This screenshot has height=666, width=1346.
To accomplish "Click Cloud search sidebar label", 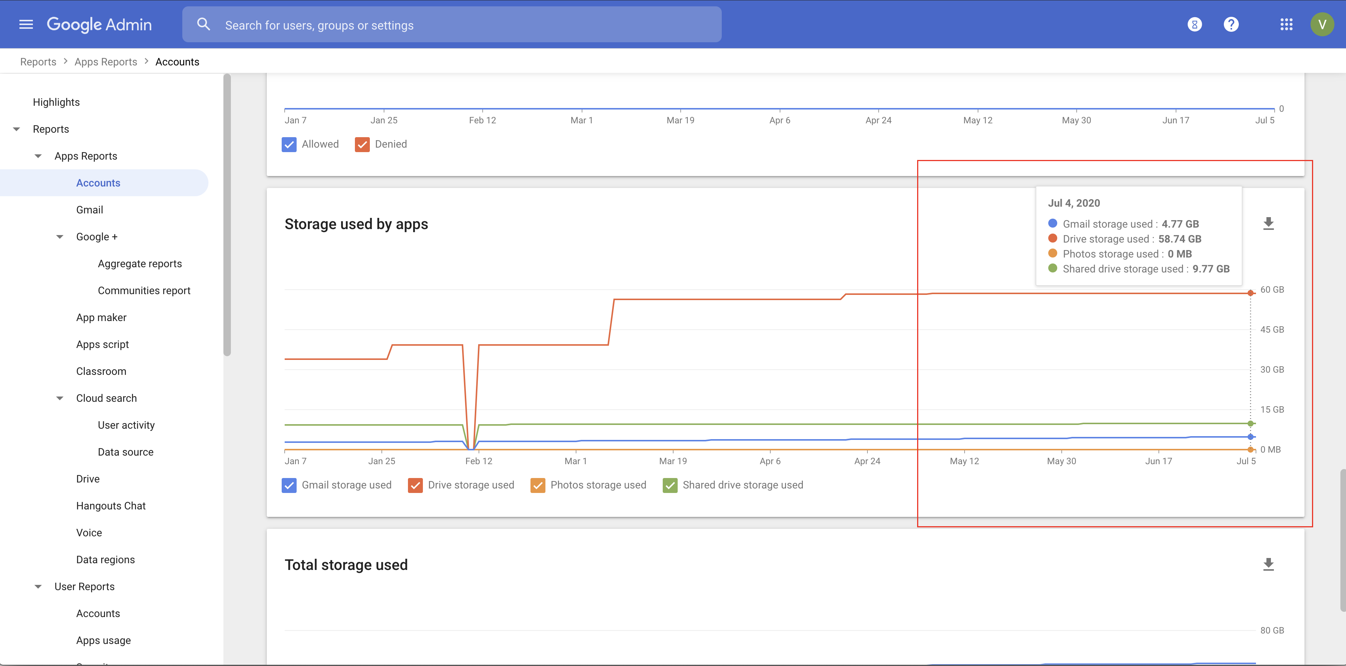I will 106,398.
